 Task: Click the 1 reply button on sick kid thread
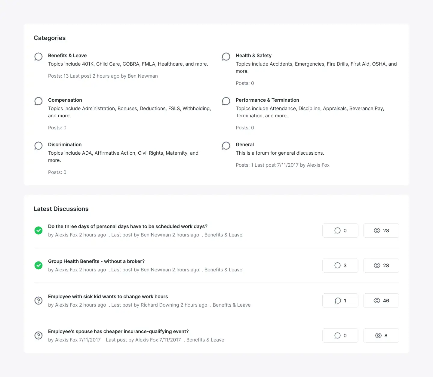coord(340,301)
